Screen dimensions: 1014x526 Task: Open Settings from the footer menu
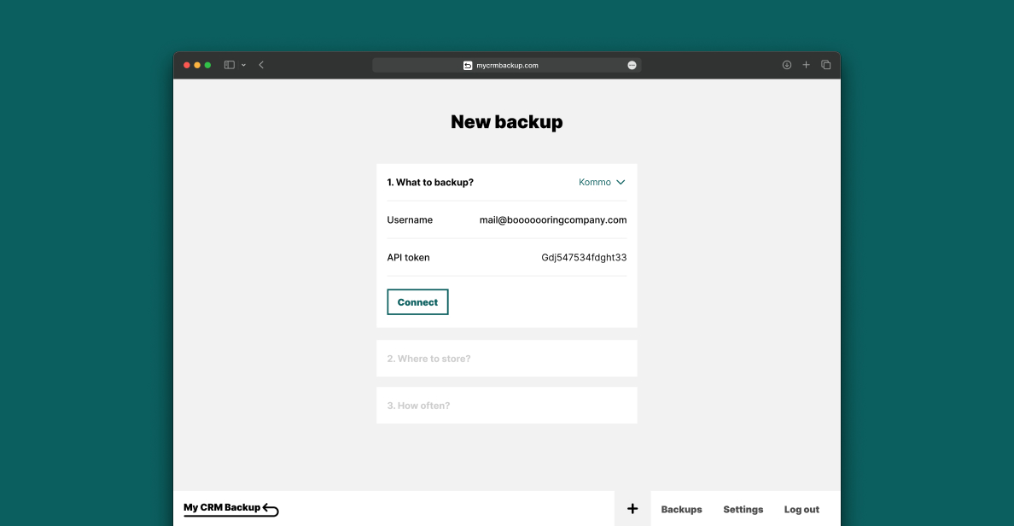click(743, 510)
